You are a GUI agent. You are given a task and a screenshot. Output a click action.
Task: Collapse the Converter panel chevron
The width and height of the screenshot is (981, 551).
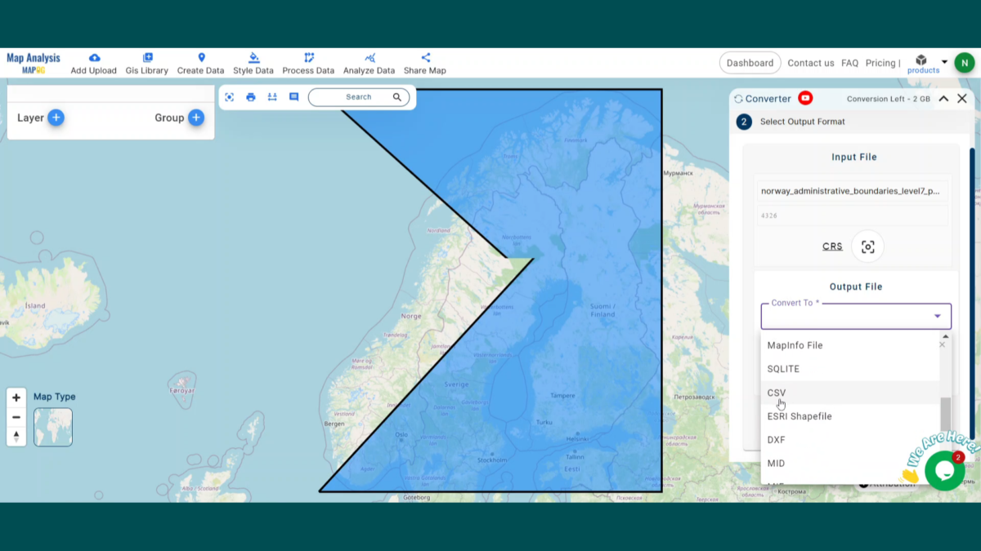pyautogui.click(x=943, y=98)
